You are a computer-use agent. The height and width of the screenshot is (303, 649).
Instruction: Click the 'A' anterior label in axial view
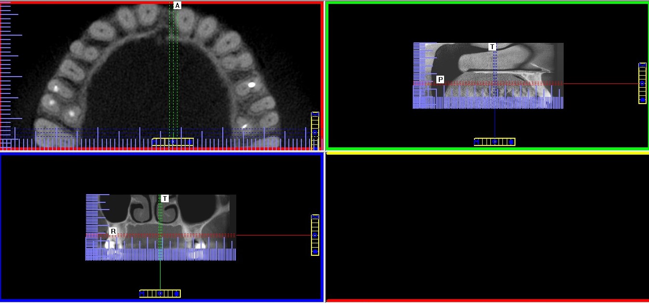[x=177, y=5]
